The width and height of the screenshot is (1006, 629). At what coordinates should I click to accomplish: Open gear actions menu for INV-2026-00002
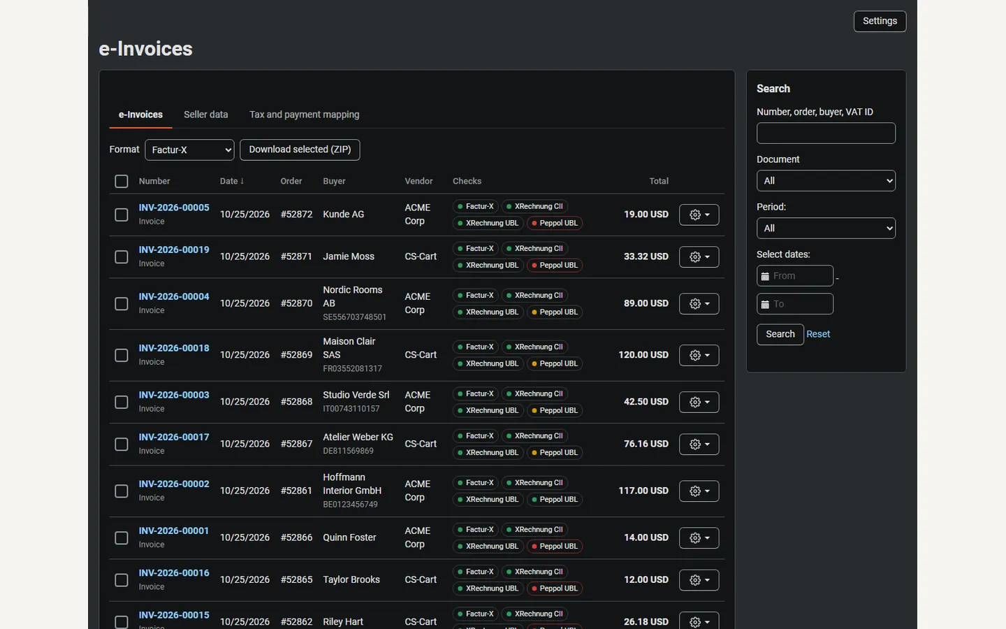click(699, 491)
